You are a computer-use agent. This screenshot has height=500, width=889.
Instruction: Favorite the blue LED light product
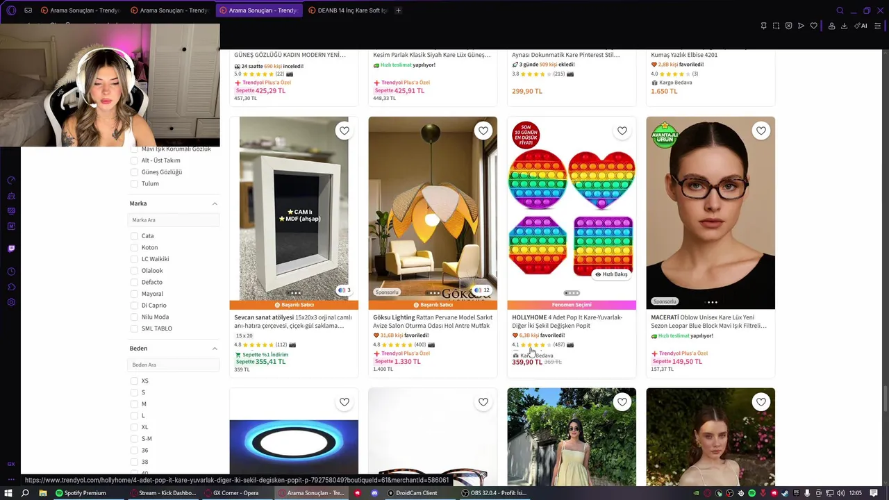pos(344,402)
